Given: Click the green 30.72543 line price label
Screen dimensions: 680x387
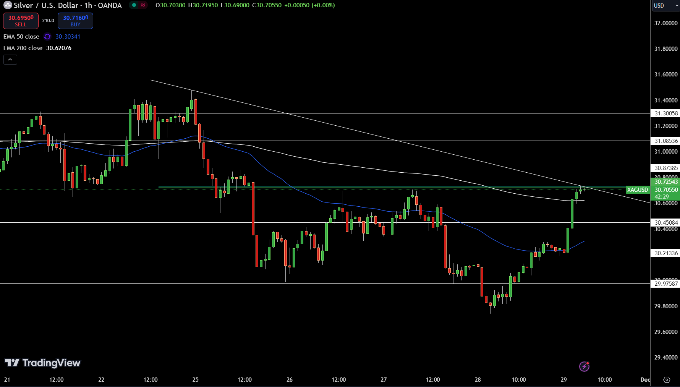Looking at the screenshot, I should 666,182.
